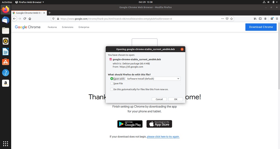Select the Save File radio option
Image resolution: width=280 pixels, height=149 pixels.
pyautogui.click(x=111, y=83)
